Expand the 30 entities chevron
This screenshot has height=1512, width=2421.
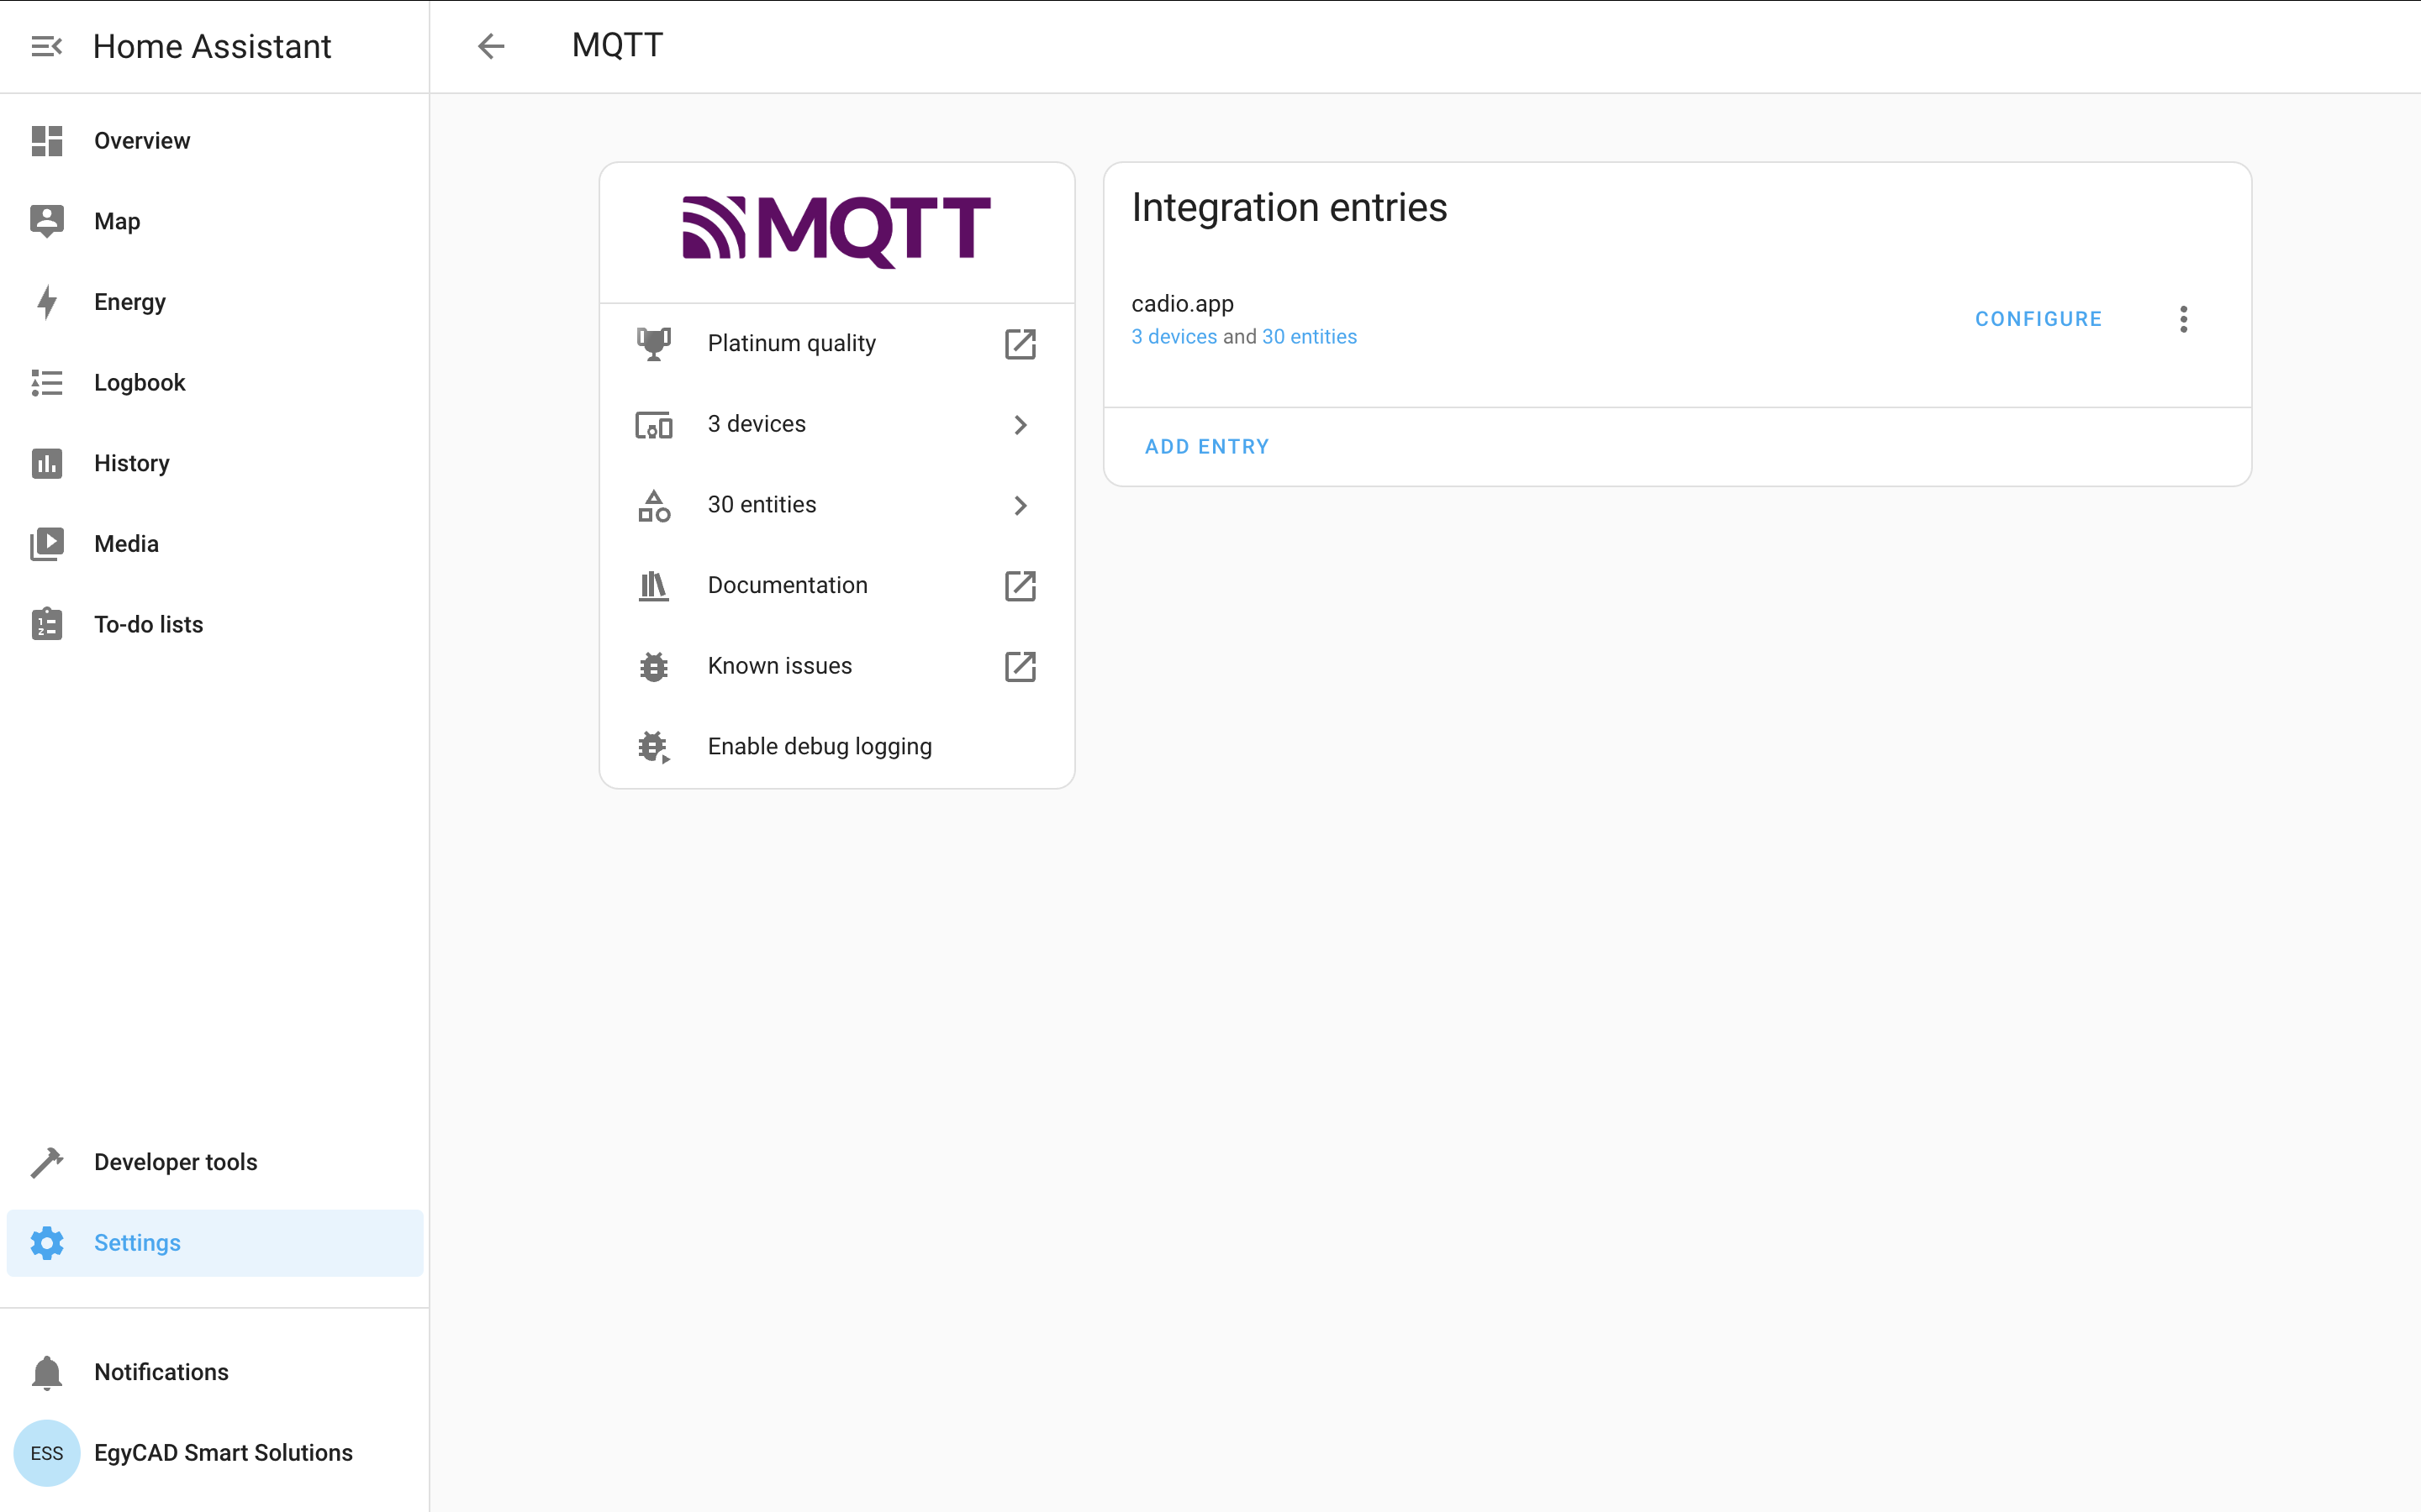tap(1020, 505)
